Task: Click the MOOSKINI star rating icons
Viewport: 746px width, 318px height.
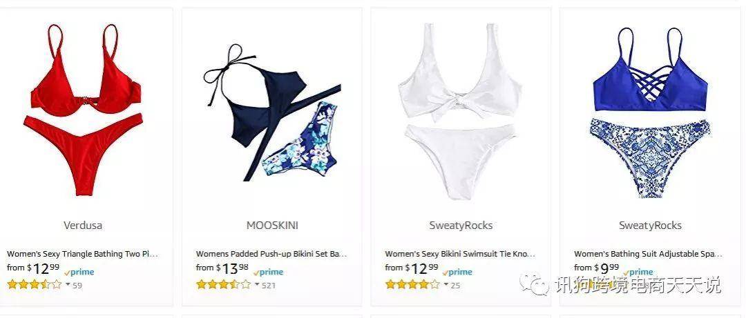Action: 223,285
